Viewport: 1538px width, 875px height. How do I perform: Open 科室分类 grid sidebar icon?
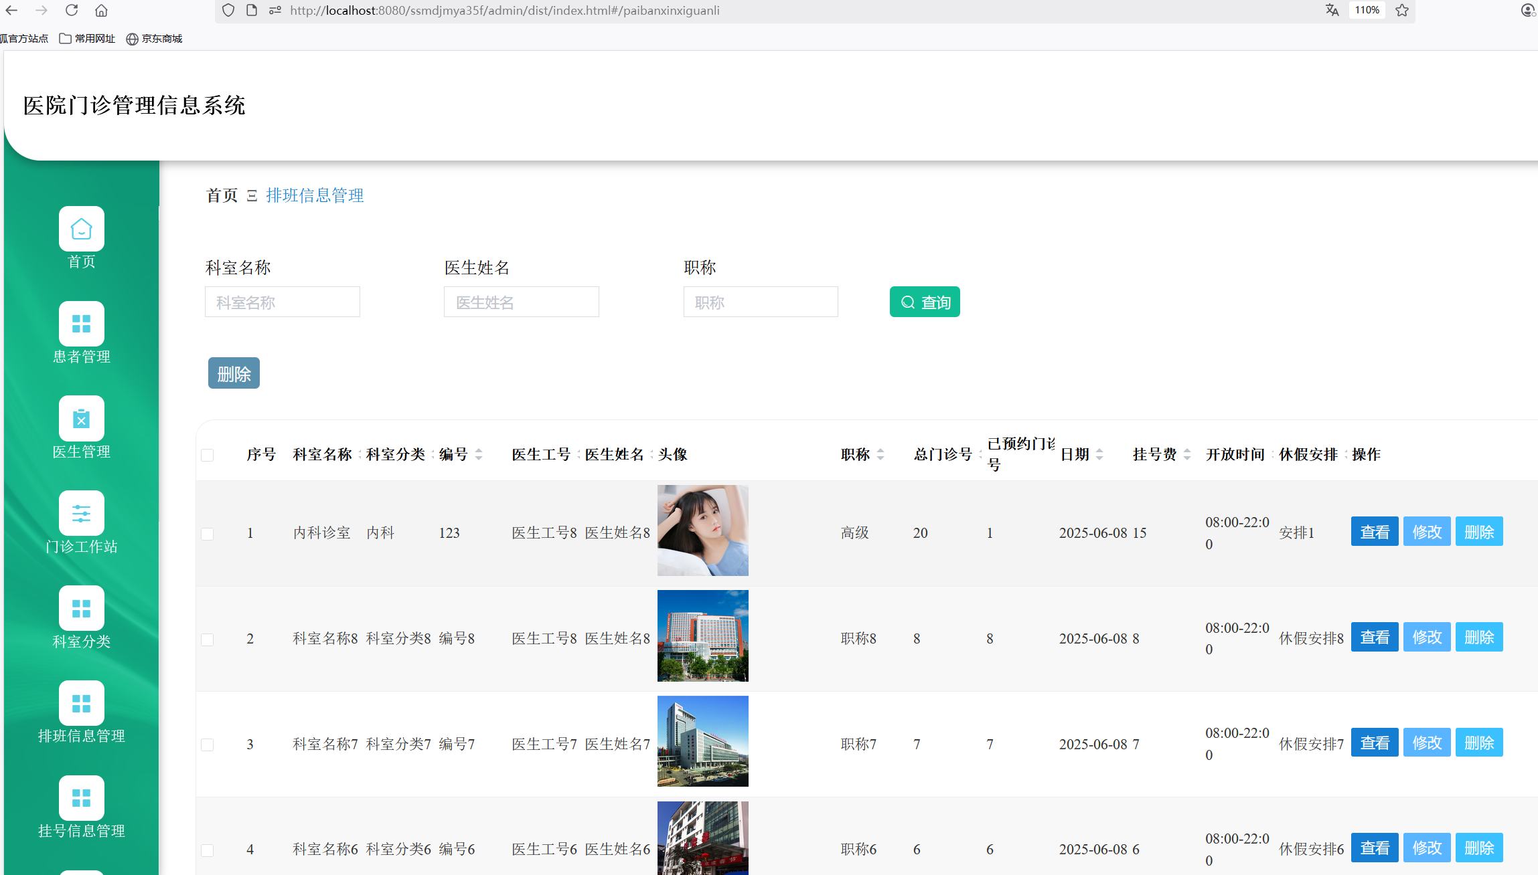coord(81,609)
